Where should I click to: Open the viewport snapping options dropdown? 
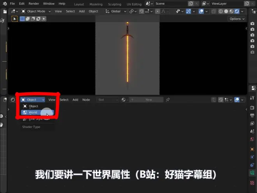tap(149, 11)
